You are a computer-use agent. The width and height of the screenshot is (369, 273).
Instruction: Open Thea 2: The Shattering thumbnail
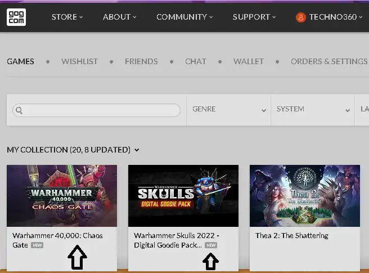[x=304, y=196]
